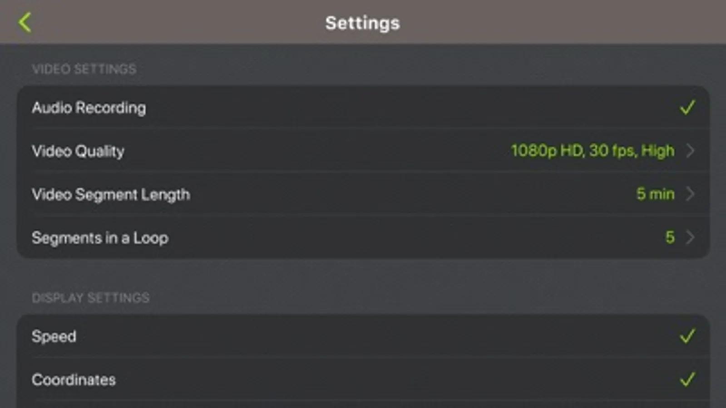This screenshot has height=408, width=726.
Task: Click the Settings page title
Action: tap(362, 23)
